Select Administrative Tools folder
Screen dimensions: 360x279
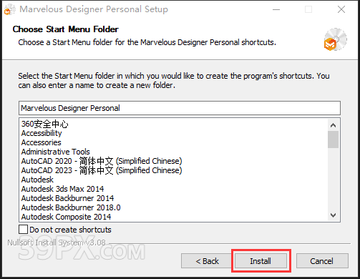click(x=56, y=152)
